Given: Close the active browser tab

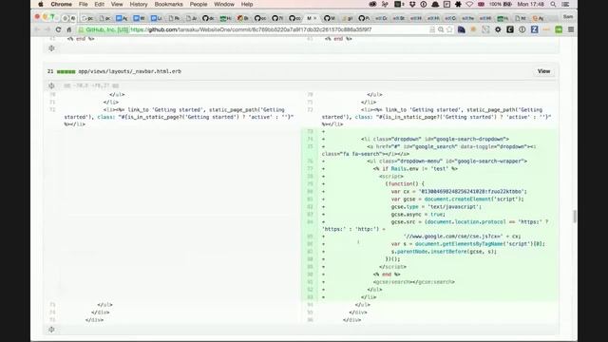Looking at the screenshot, I should coord(315,18).
